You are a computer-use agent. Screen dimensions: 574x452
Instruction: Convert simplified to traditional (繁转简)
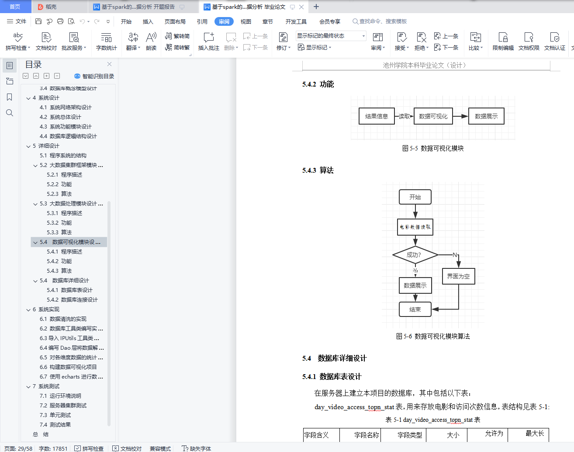tap(177, 36)
